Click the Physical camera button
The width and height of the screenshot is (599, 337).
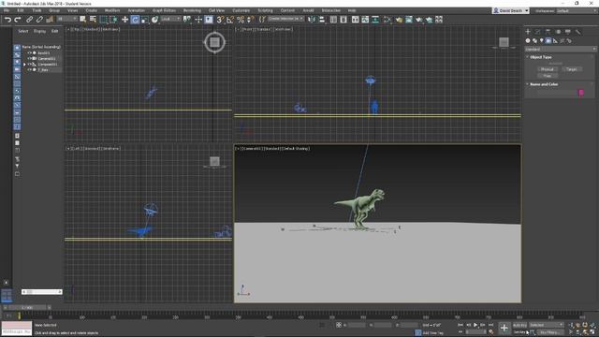(x=547, y=69)
